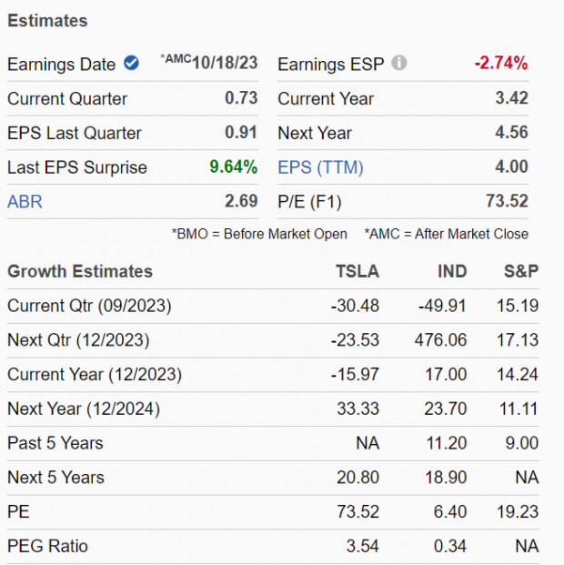The height and width of the screenshot is (565, 564).
Task: Select the 10/18/23 earnings date value
Action: 225,64
